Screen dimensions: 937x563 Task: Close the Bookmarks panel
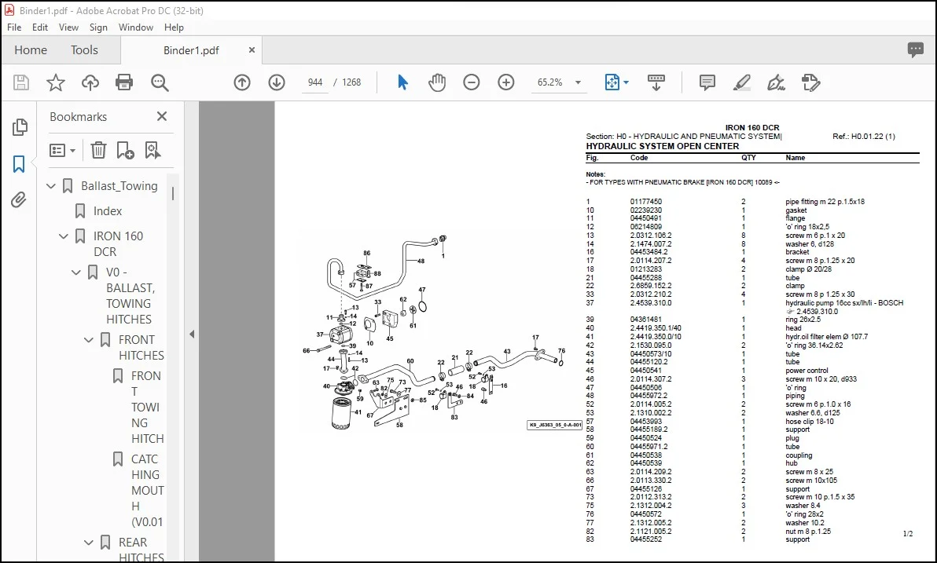pyautogui.click(x=162, y=116)
